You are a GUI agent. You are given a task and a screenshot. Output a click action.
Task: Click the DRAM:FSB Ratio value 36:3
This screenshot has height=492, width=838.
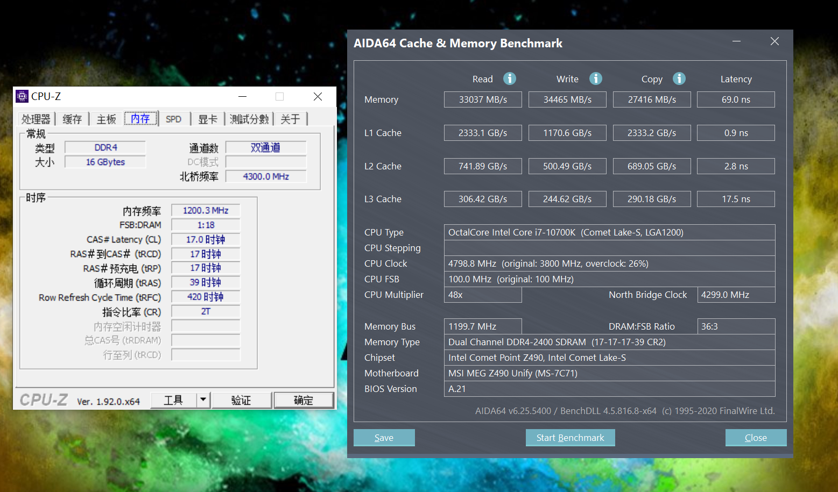point(736,326)
